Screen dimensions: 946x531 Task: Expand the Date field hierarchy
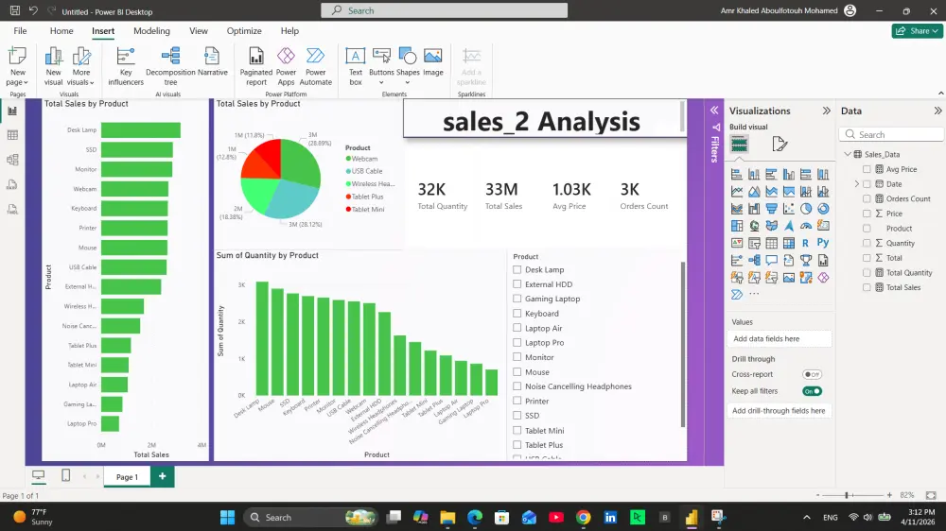click(857, 184)
